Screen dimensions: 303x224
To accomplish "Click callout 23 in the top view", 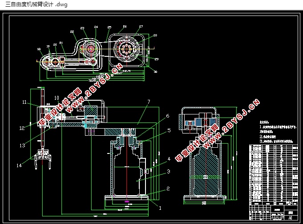I will (82, 28).
